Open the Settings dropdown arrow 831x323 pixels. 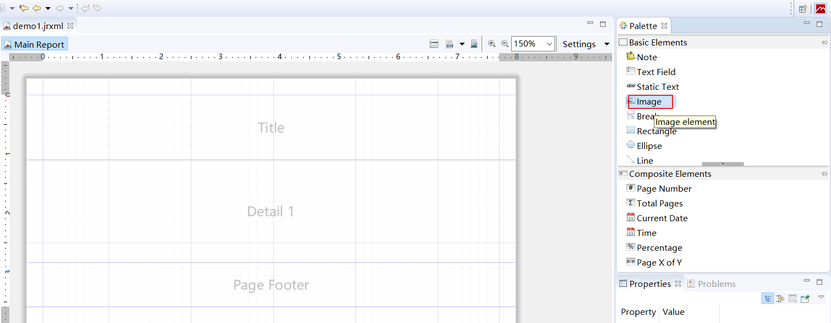(607, 44)
